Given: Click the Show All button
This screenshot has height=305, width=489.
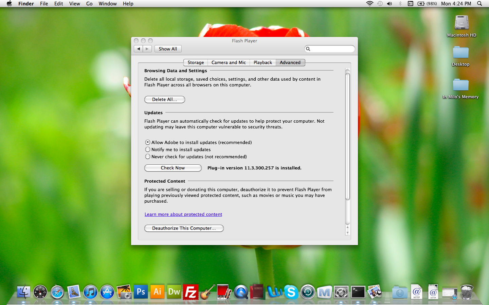Looking at the screenshot, I should coord(168,49).
